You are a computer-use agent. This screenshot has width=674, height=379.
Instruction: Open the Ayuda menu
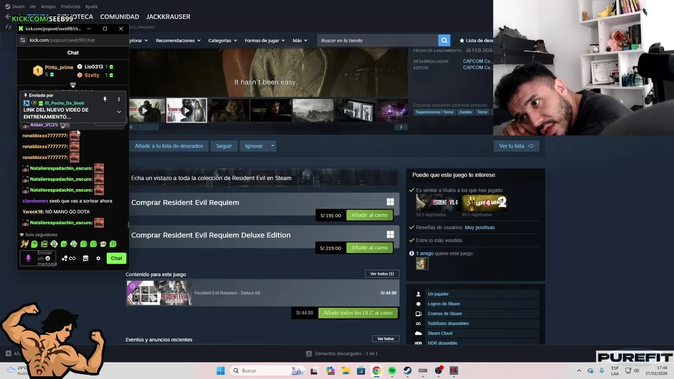point(91,6)
